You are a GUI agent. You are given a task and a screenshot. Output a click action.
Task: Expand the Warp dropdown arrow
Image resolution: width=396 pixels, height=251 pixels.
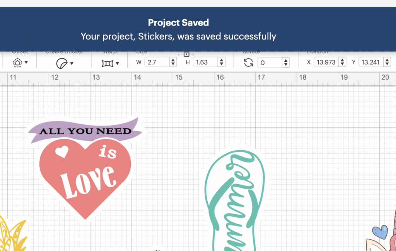tap(117, 63)
